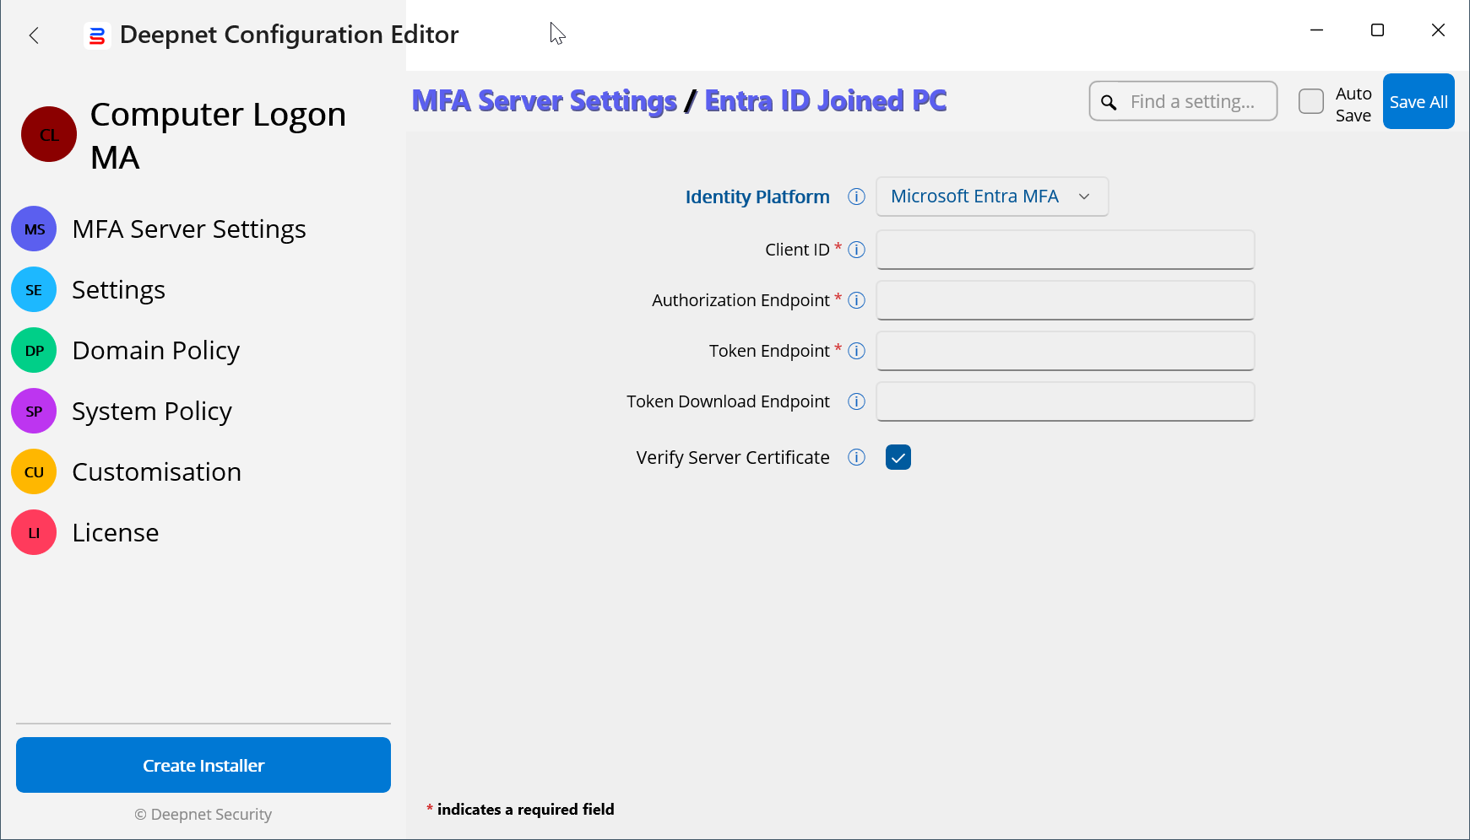Click the red LI License icon
Screen dimensions: 1470x840
coord(34,532)
